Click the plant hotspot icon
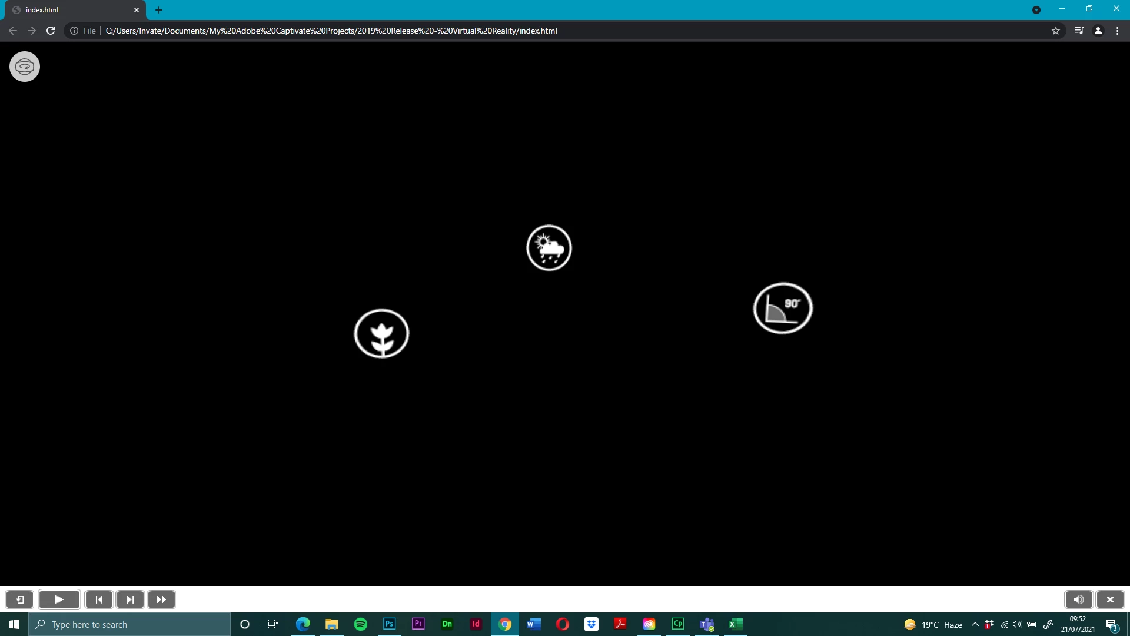Image resolution: width=1130 pixels, height=636 pixels. click(x=381, y=333)
